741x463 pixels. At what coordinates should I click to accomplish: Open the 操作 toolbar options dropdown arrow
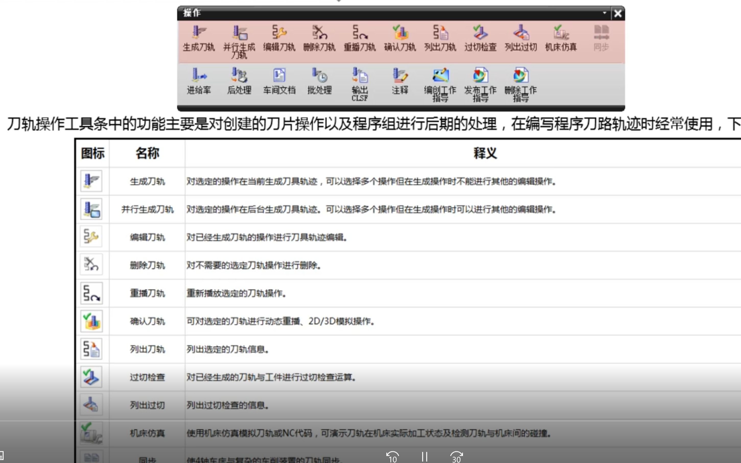coord(604,13)
